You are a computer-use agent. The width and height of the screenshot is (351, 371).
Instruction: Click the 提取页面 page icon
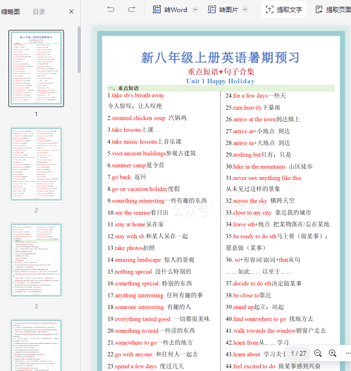click(319, 9)
